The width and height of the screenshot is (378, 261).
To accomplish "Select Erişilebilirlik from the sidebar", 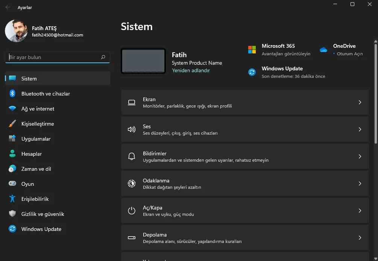I will 36,199.
